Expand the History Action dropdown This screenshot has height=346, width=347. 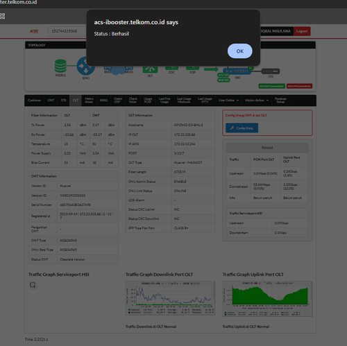(x=257, y=101)
